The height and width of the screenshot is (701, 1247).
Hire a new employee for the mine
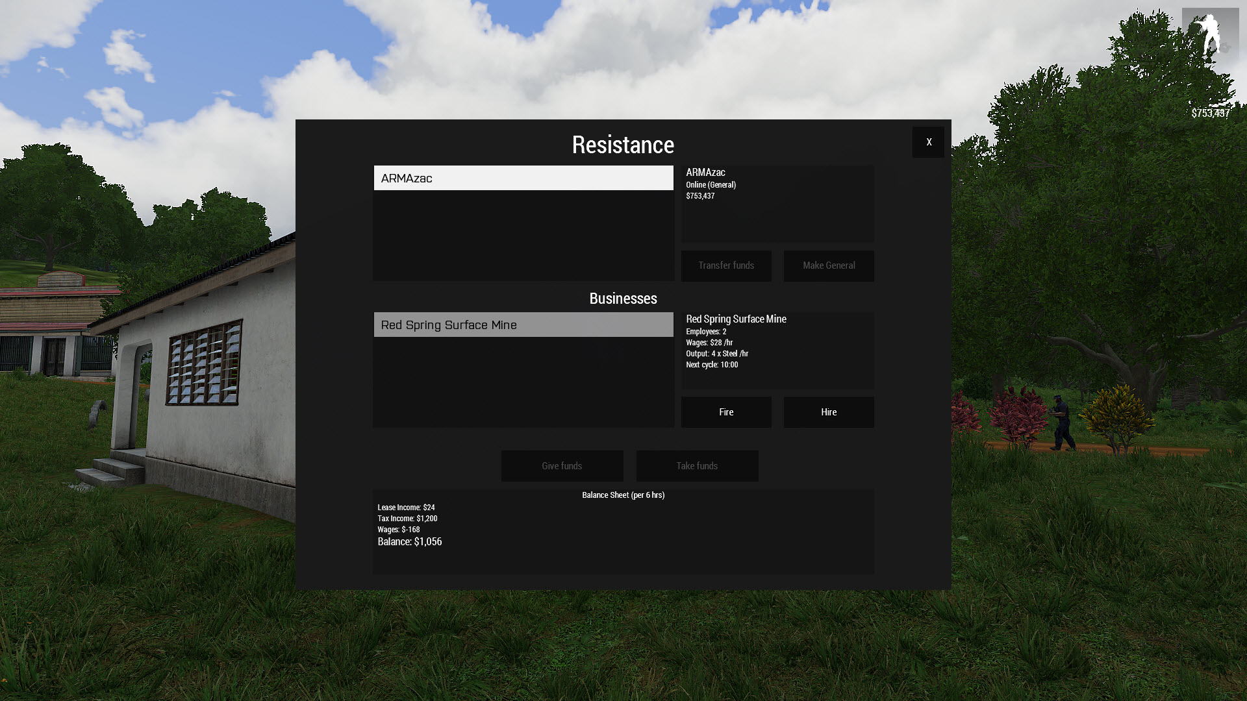[x=828, y=412]
